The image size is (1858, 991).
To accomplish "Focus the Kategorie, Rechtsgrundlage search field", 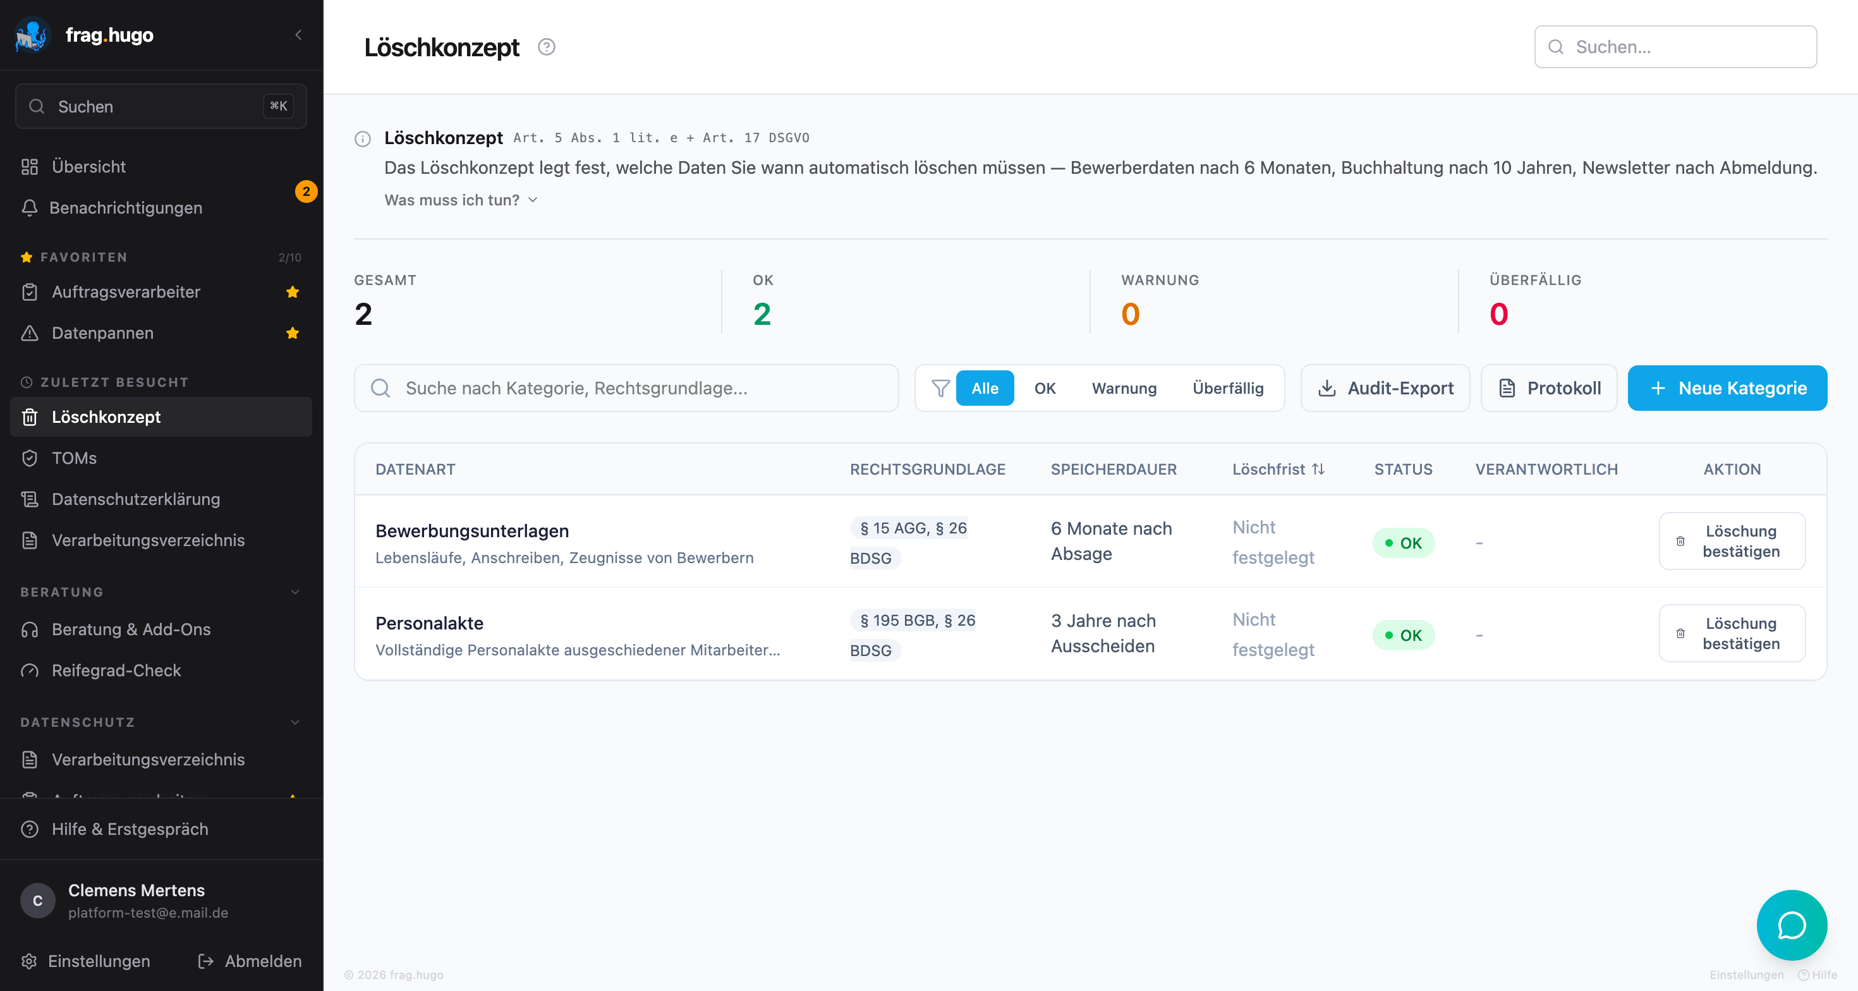I will (x=626, y=388).
